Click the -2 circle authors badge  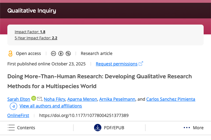coord(13,106)
